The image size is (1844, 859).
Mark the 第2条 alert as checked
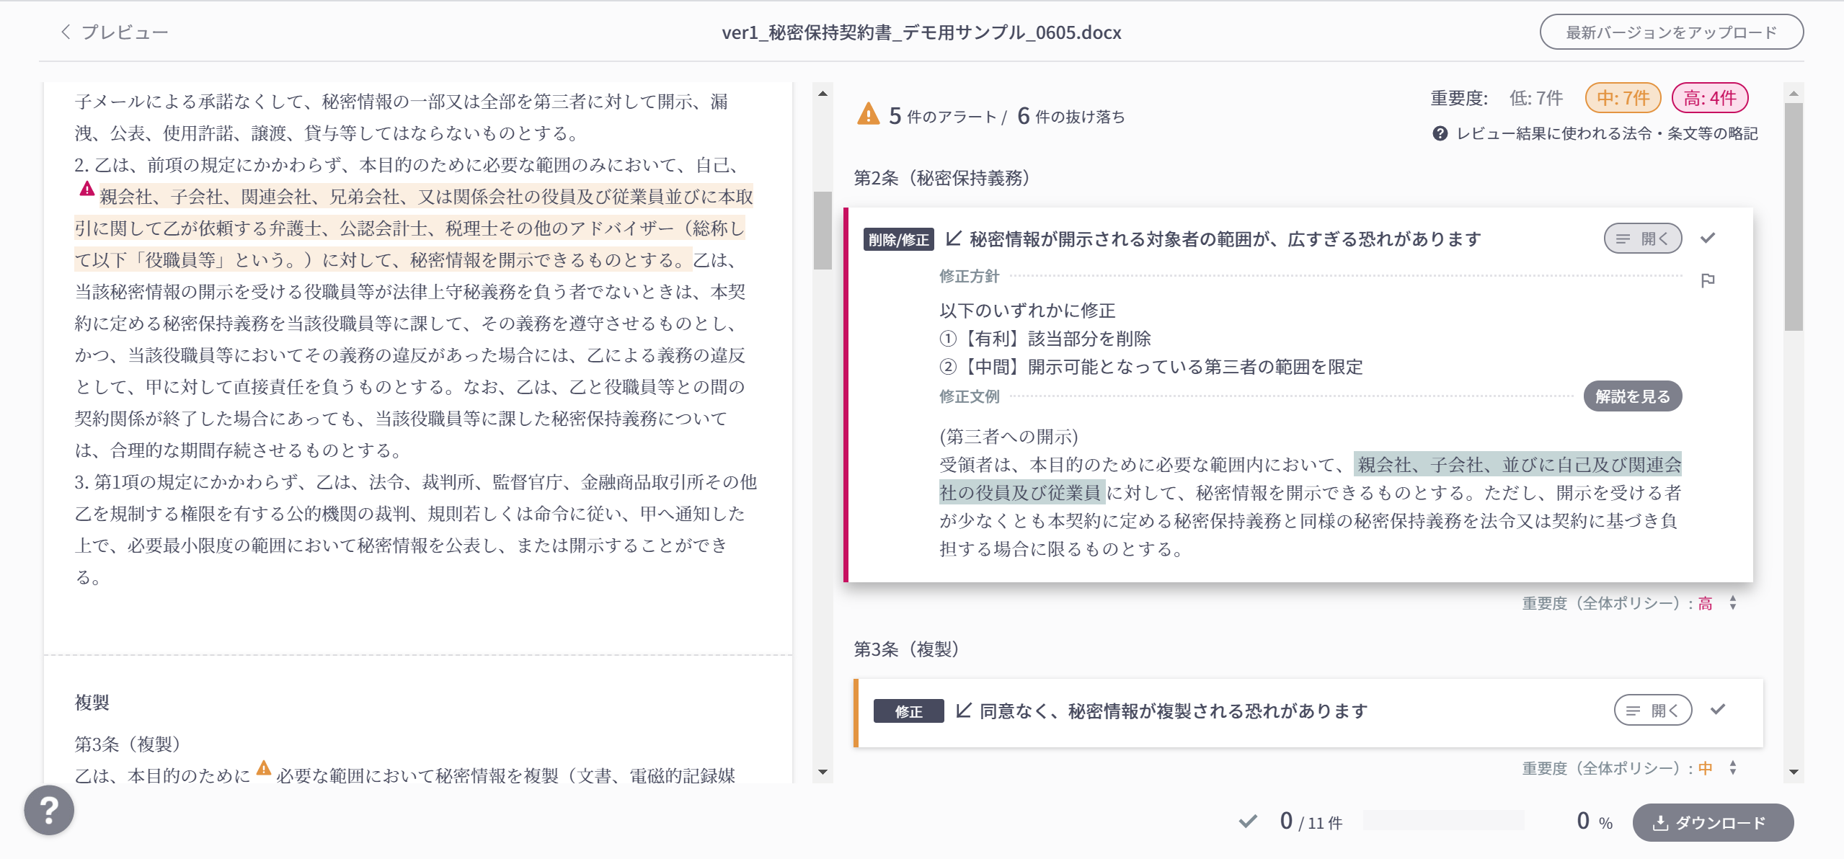[1707, 238]
